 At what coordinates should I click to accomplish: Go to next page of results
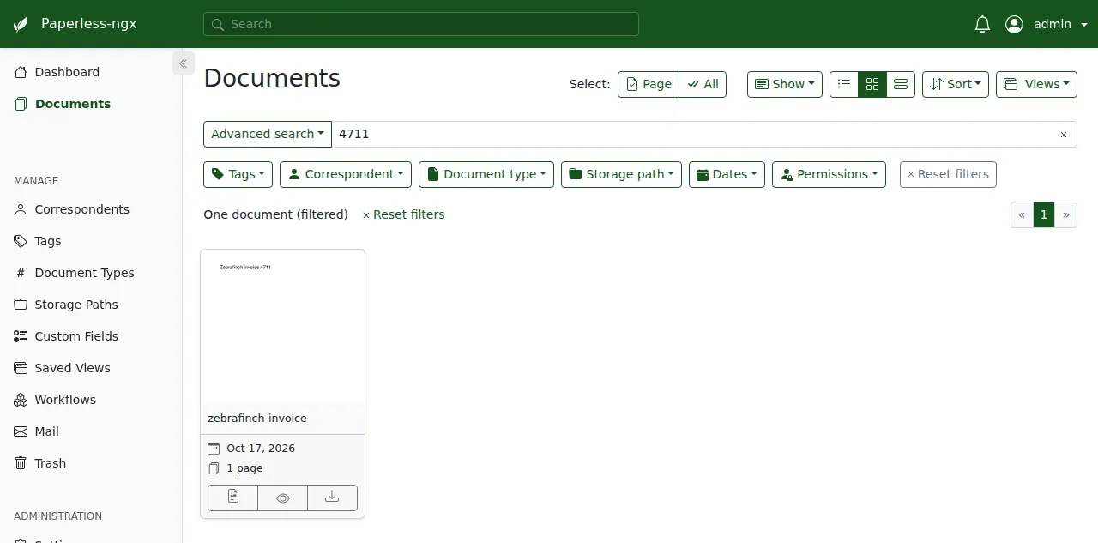(x=1066, y=214)
